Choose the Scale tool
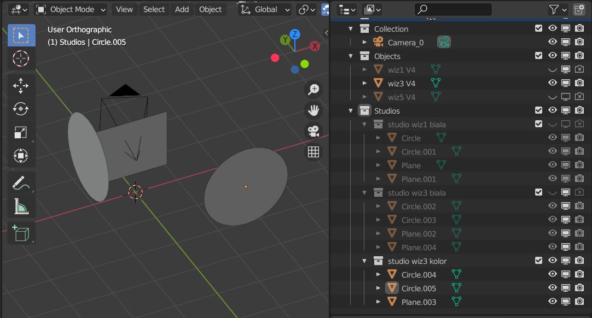Screen dimensions: 592x318 pos(21,132)
